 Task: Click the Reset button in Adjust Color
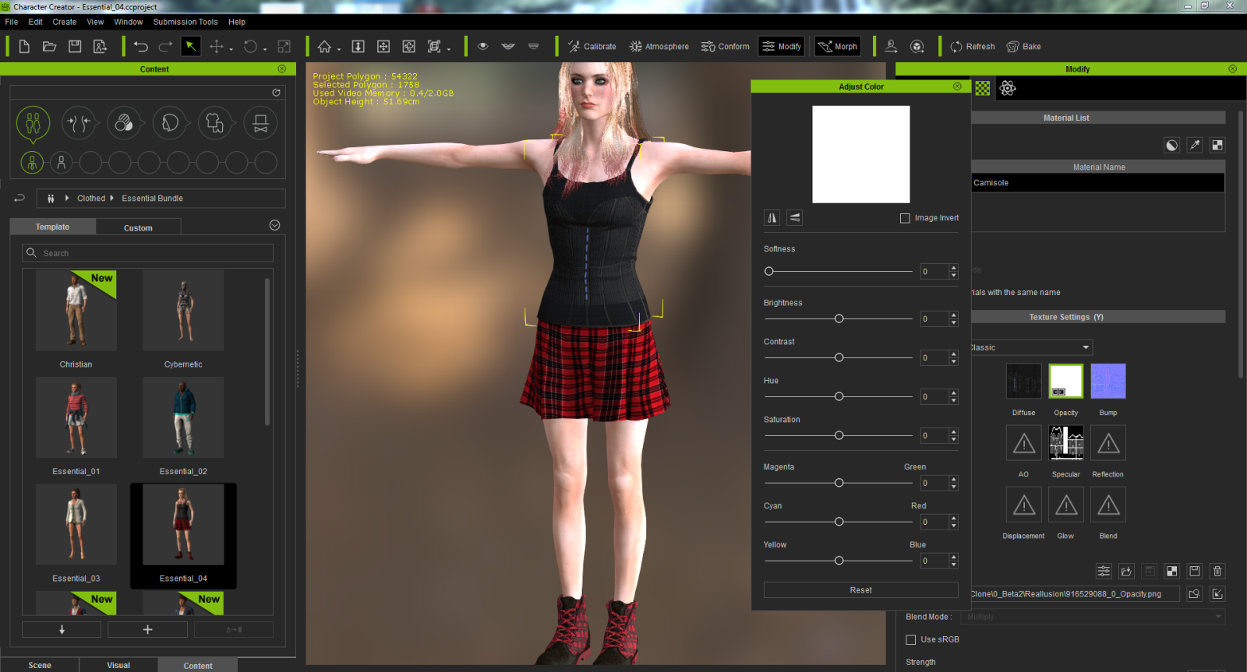click(860, 590)
